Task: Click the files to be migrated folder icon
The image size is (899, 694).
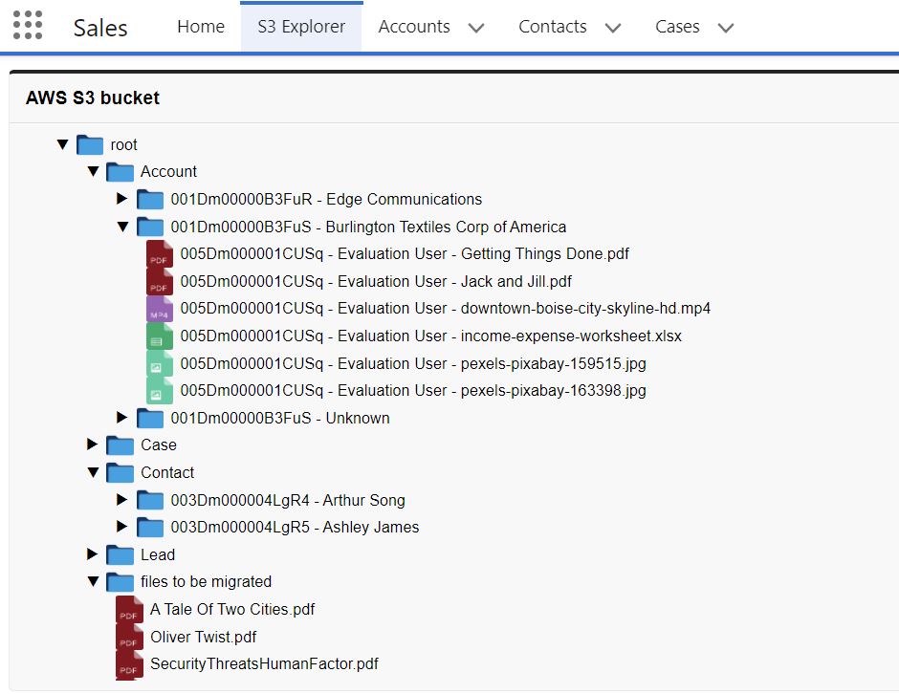Action: pyautogui.click(x=120, y=582)
